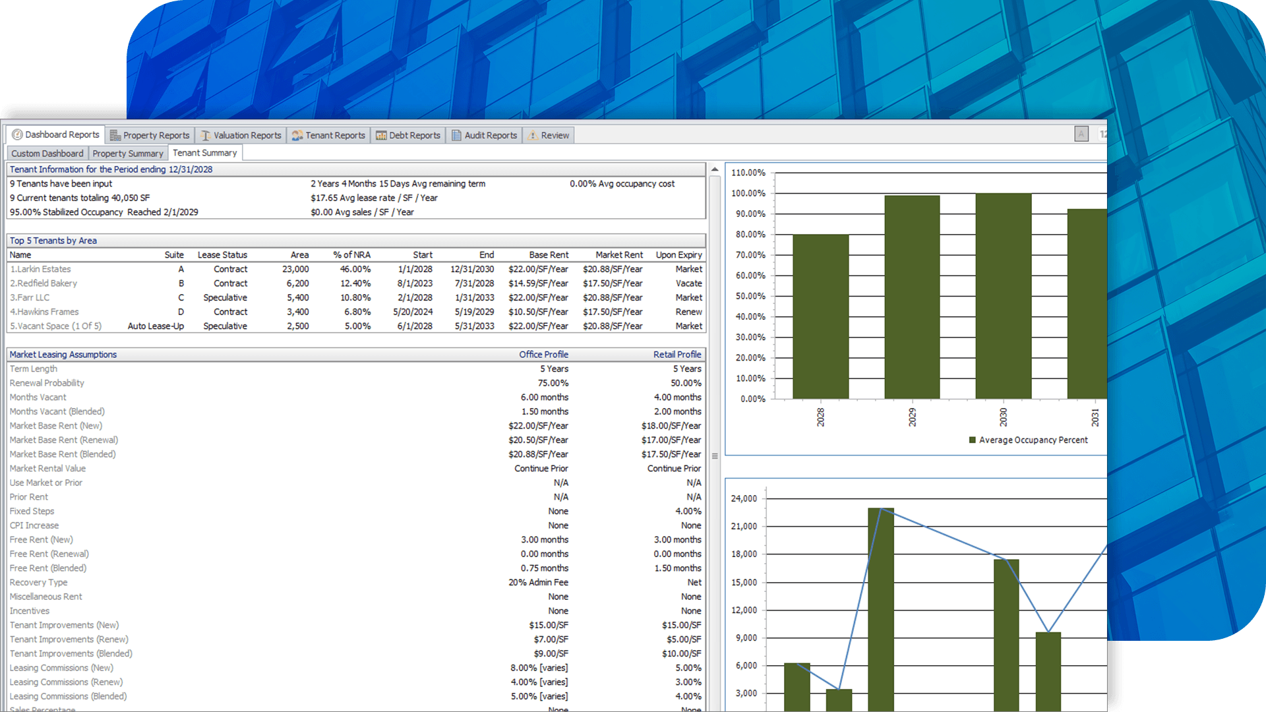The width and height of the screenshot is (1266, 712).
Task: Click the Valuation Reports T-square icon
Action: point(204,134)
